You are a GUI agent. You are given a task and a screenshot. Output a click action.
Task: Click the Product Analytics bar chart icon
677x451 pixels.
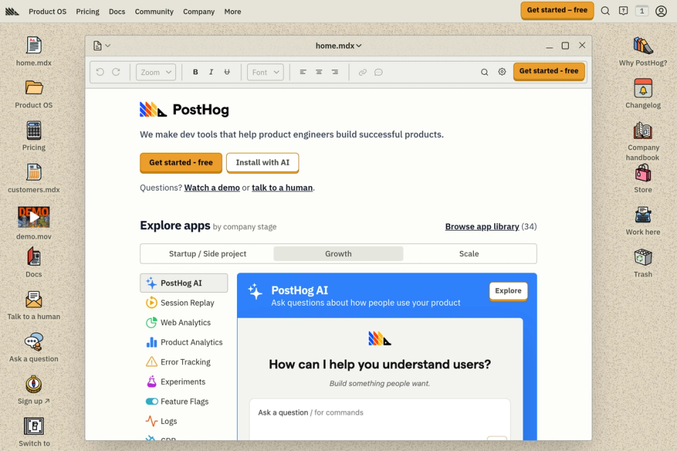(x=150, y=341)
